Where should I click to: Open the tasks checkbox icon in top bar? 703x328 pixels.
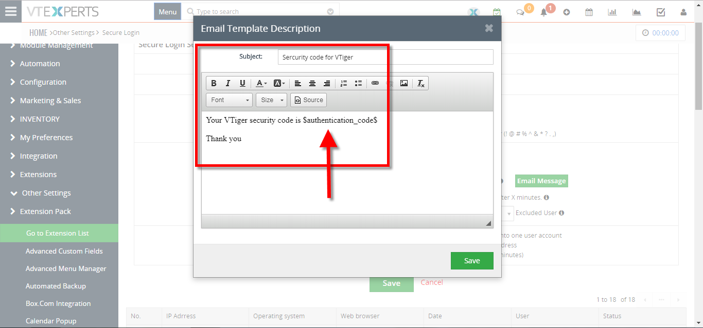[661, 12]
